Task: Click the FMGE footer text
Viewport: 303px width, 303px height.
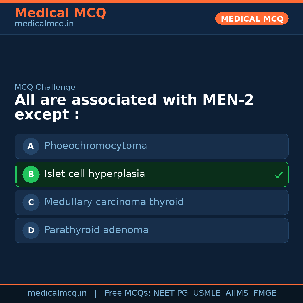Action: [265, 293]
